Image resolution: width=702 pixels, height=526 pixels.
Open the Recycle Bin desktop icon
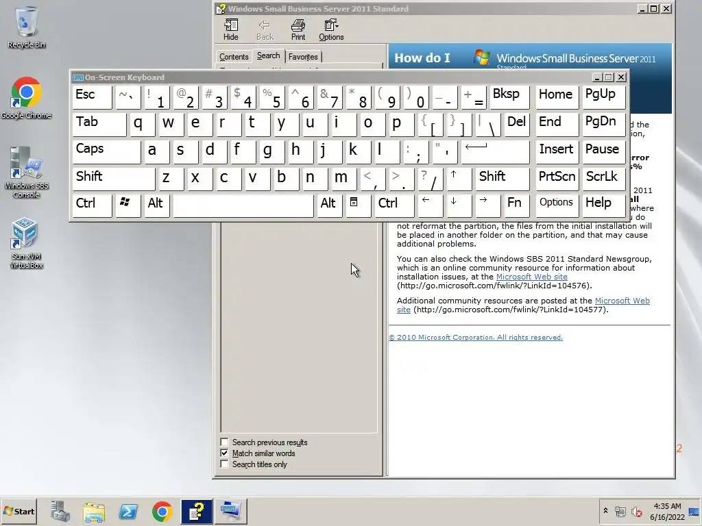(x=27, y=27)
